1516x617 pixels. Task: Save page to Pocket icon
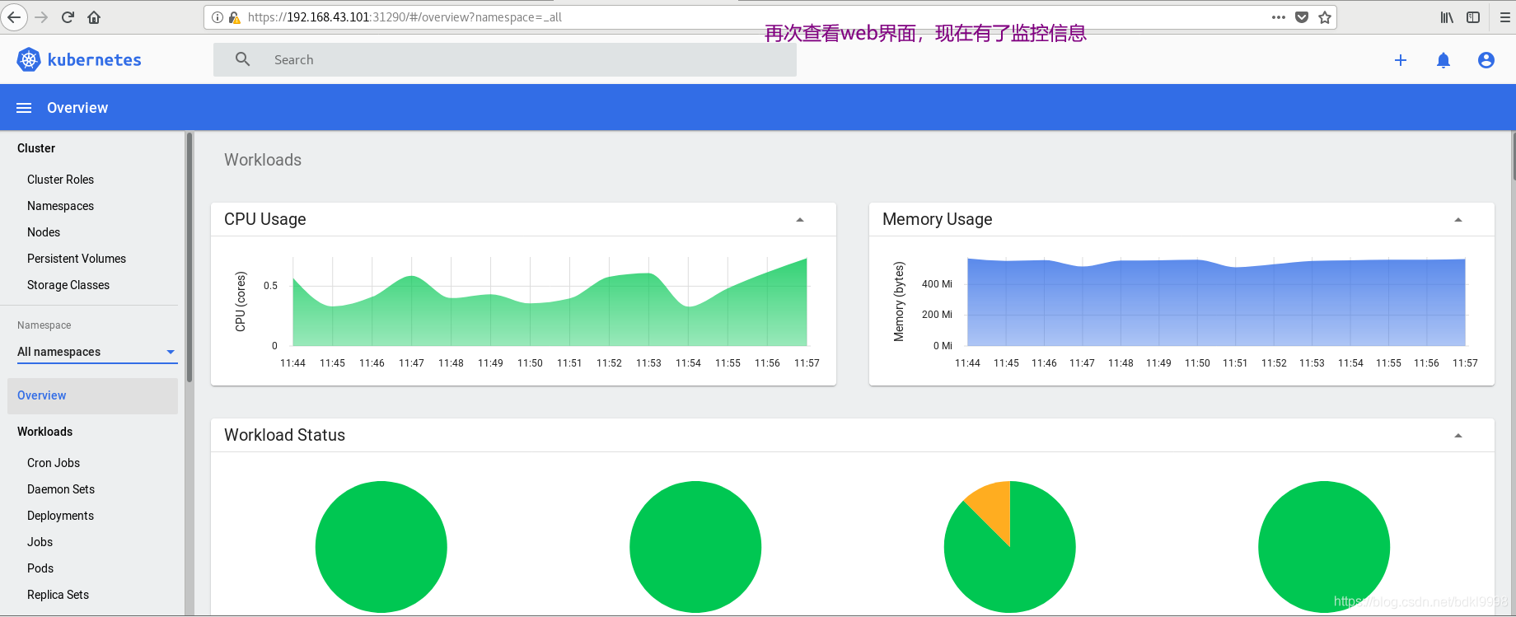pos(1302,17)
